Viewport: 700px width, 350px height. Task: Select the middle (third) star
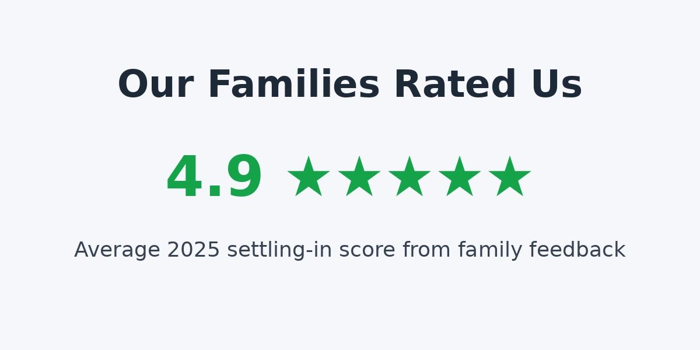coord(409,177)
